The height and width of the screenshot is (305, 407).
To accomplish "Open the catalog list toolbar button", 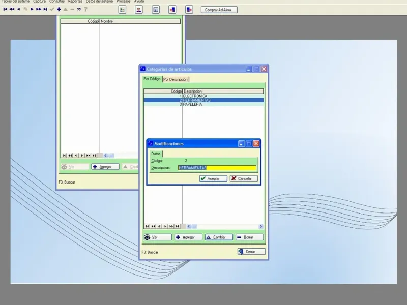I will [x=156, y=10].
